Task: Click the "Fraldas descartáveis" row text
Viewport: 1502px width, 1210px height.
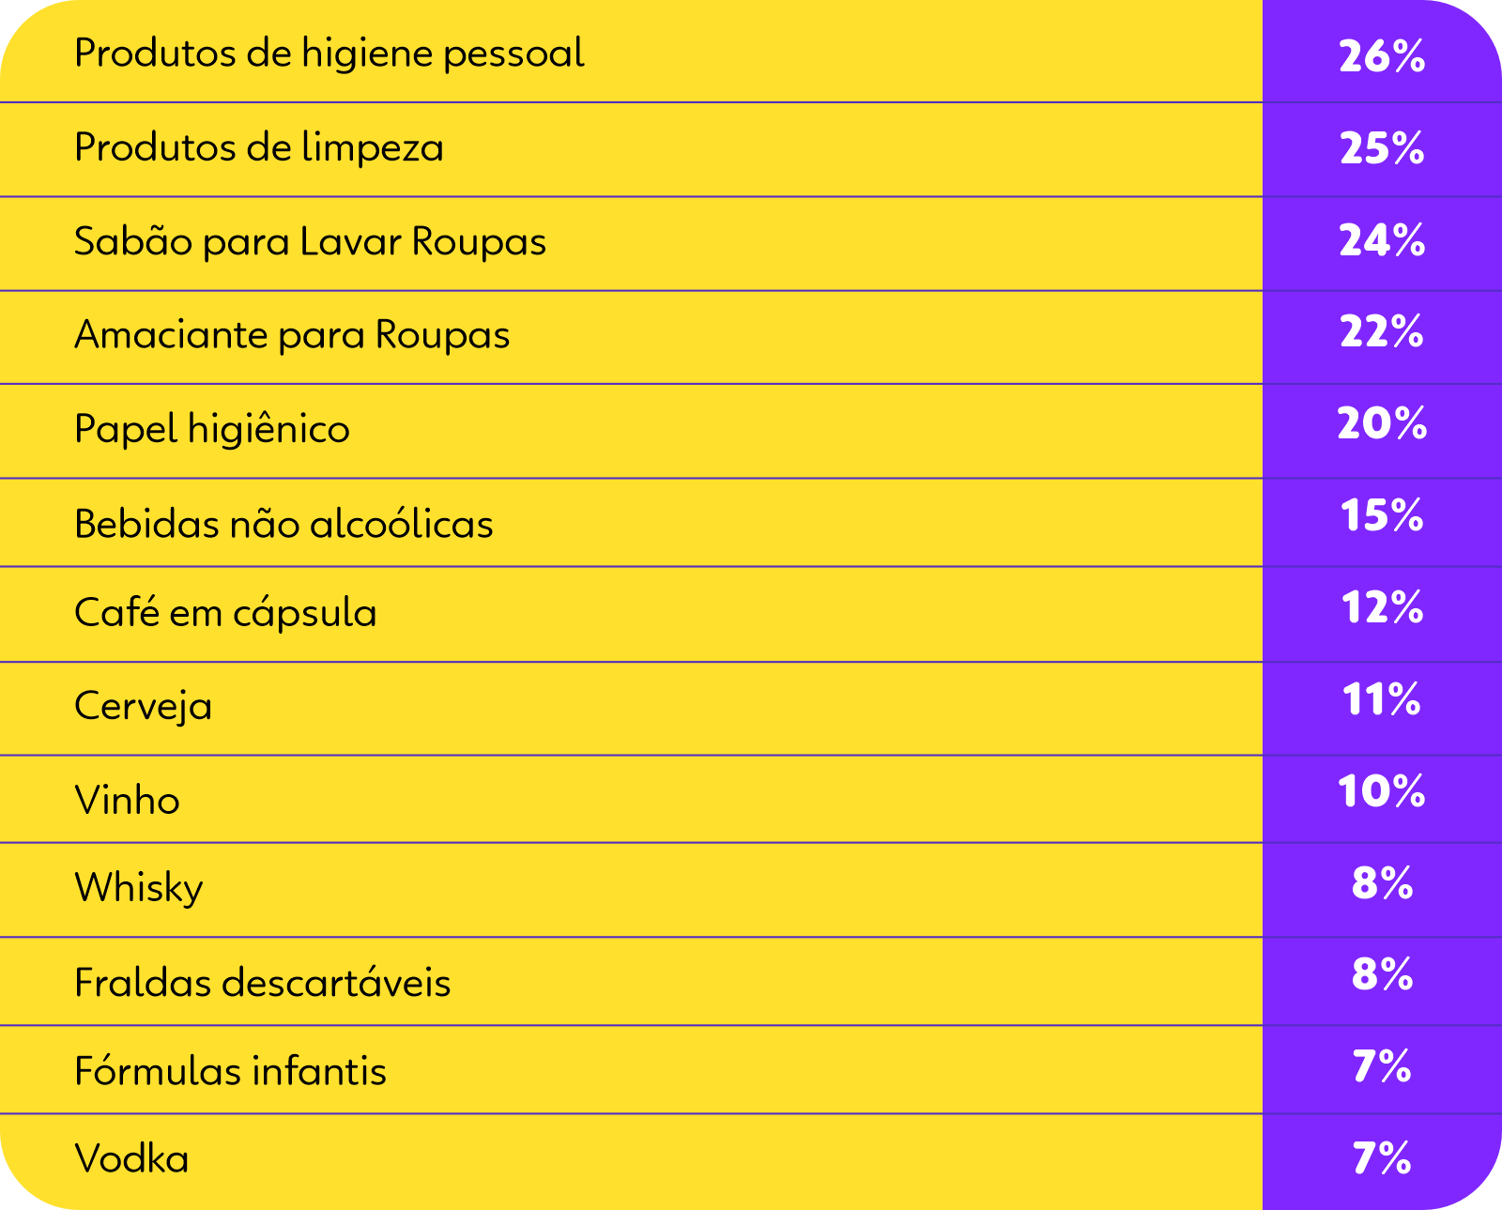Action: pos(262,983)
